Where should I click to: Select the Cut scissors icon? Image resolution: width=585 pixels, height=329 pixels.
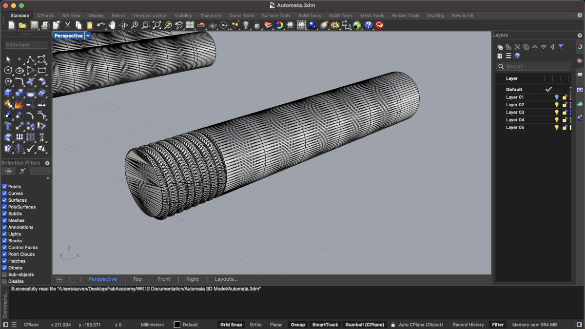(67, 25)
